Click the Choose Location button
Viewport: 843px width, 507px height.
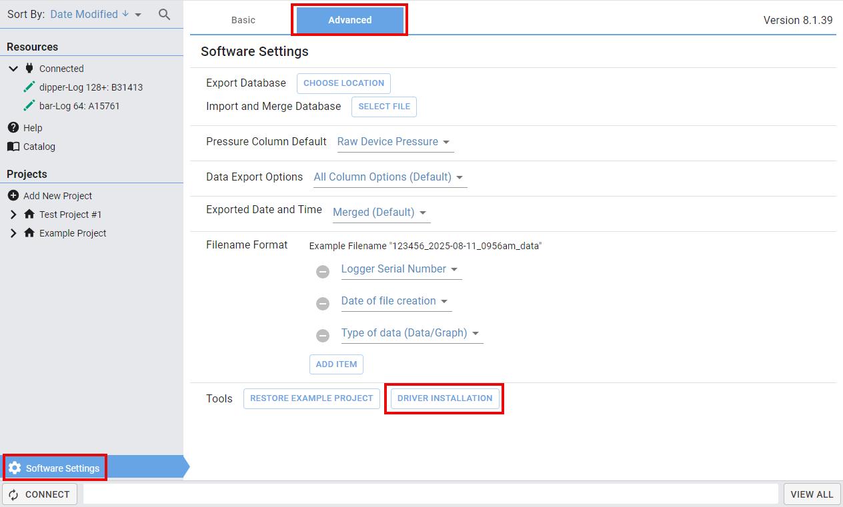coord(343,83)
